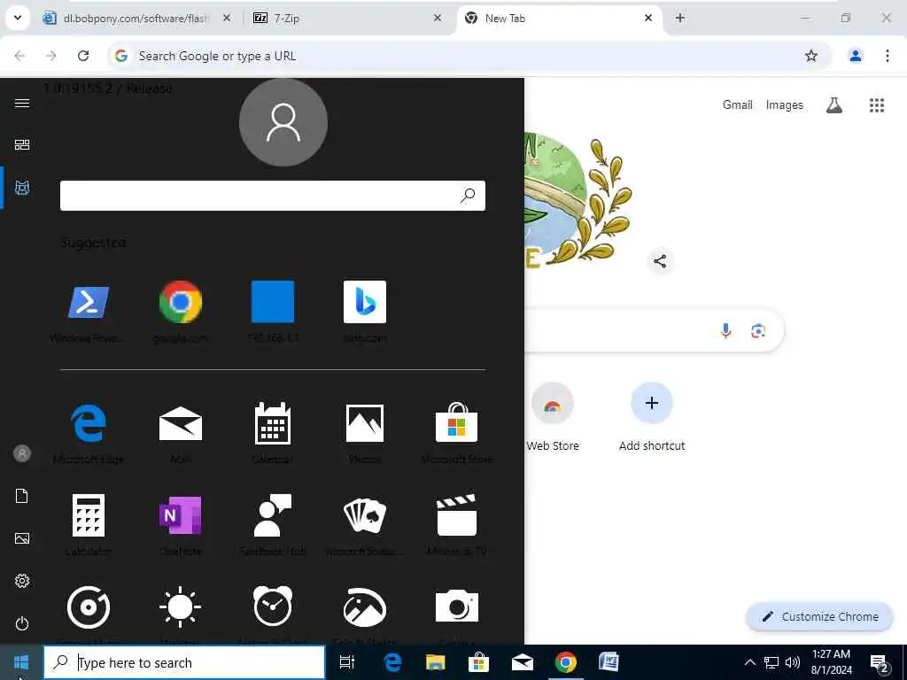
Task: Open the Images link
Action: pyautogui.click(x=785, y=104)
